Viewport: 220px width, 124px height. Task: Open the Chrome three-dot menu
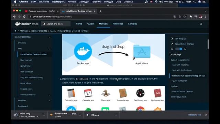coord(206,17)
